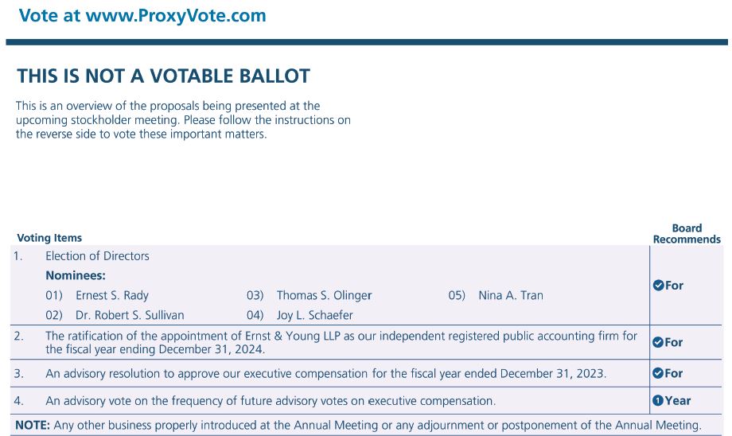Click the Voting Items column header
The height and width of the screenshot is (436, 732).
pyautogui.click(x=49, y=238)
